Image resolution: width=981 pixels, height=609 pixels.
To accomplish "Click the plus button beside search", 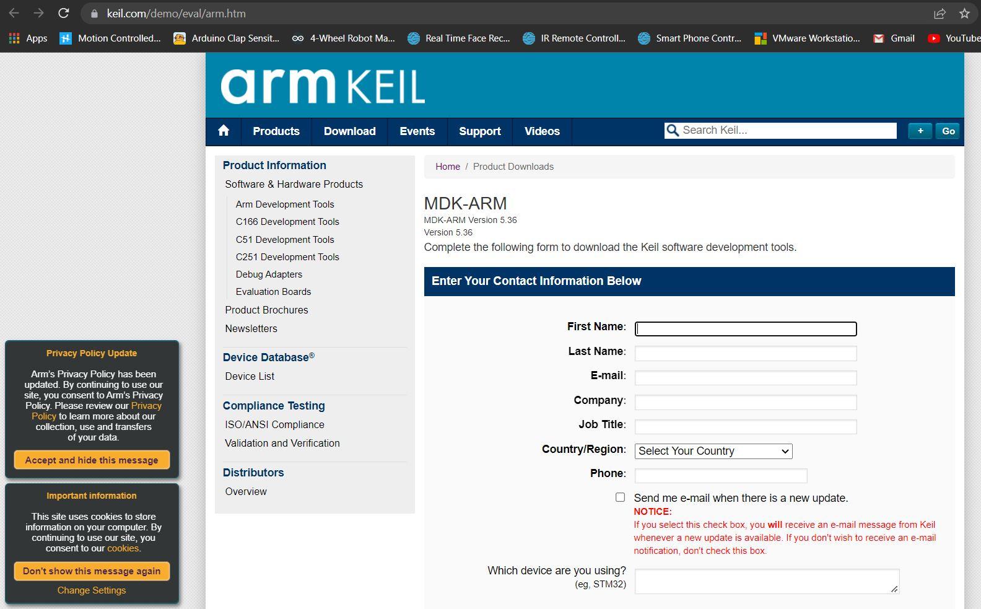I will pos(920,131).
